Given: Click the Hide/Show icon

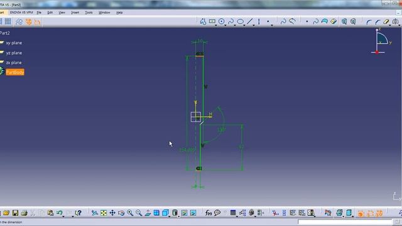Looking at the screenshot, I should pyautogui.click(x=184, y=213).
